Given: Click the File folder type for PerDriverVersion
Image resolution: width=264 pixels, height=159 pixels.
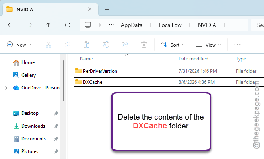Looking at the screenshot, I should (x=246, y=71).
